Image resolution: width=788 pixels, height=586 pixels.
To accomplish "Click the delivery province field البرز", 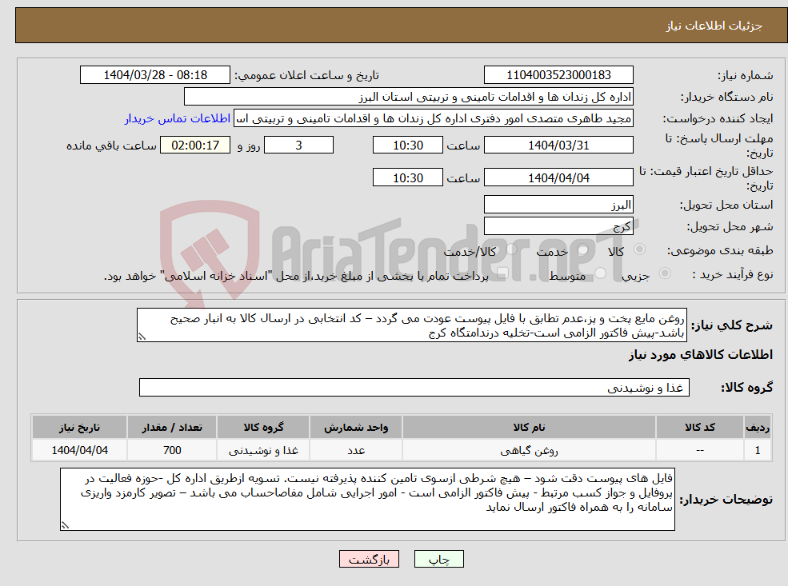I will point(558,205).
